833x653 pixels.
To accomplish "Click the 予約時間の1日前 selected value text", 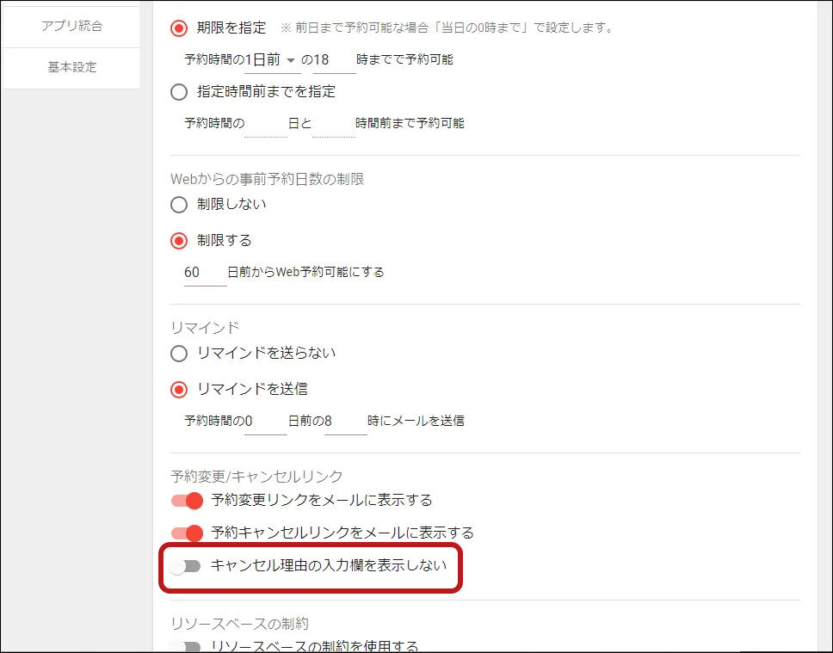I will click(x=262, y=60).
